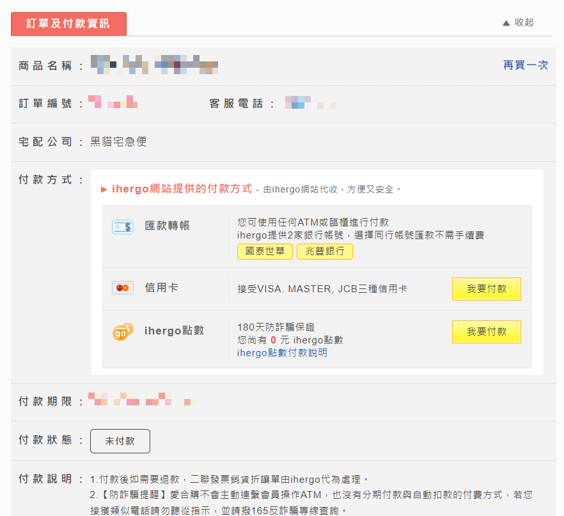
Task: Open the 訂單及付款資訊 tab
Action: click(68, 24)
